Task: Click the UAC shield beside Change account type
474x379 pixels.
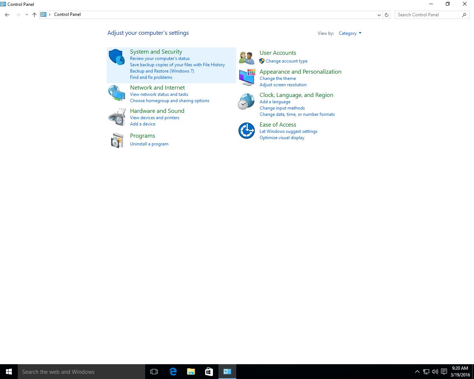Action: (x=262, y=61)
